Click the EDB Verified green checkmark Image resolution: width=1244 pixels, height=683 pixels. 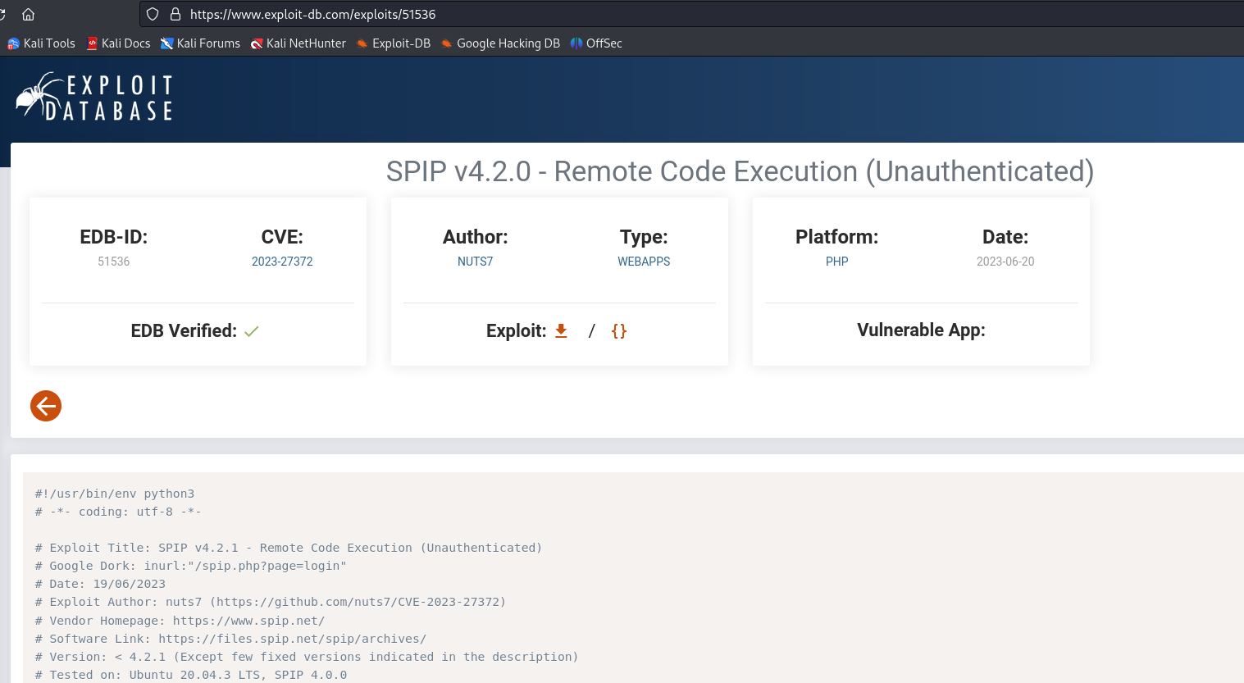(x=252, y=331)
